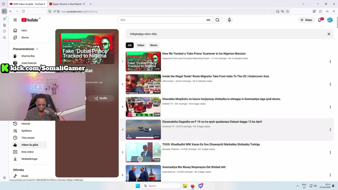
Task: Open Windows Start menu
Action: (x=138, y=186)
